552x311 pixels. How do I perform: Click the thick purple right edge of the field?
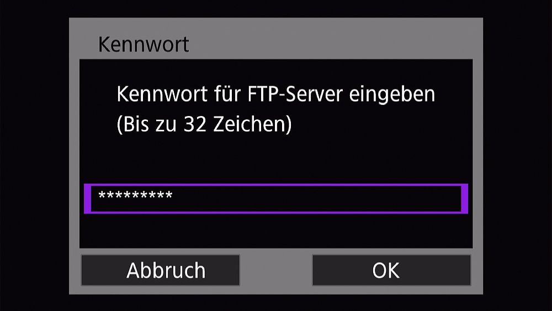(x=465, y=199)
